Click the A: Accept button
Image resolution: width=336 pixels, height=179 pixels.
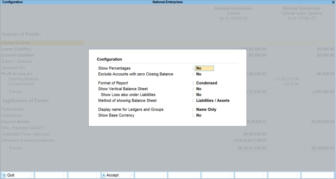[x=115, y=175]
